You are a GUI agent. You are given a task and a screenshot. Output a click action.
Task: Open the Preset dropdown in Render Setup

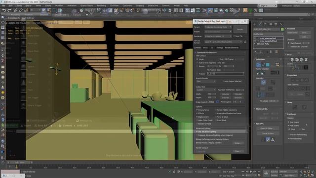click(x=218, y=32)
